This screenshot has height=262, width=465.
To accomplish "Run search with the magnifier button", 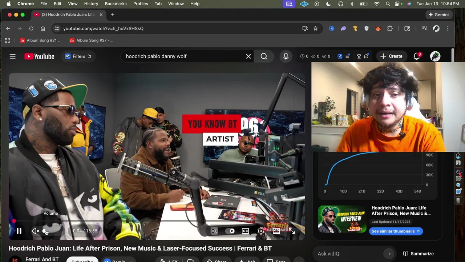I will (264, 56).
